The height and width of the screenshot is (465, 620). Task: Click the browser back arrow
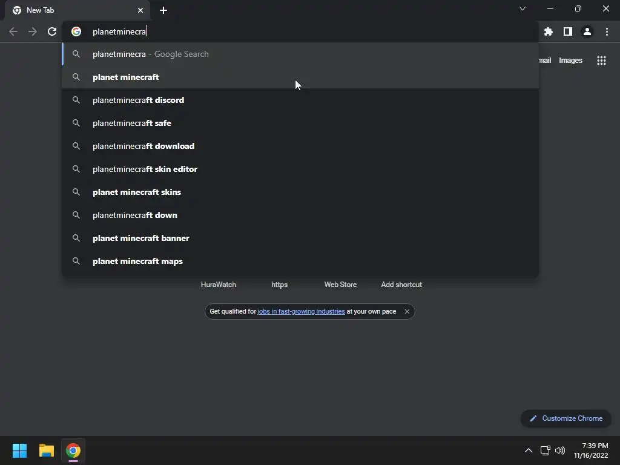(x=13, y=31)
